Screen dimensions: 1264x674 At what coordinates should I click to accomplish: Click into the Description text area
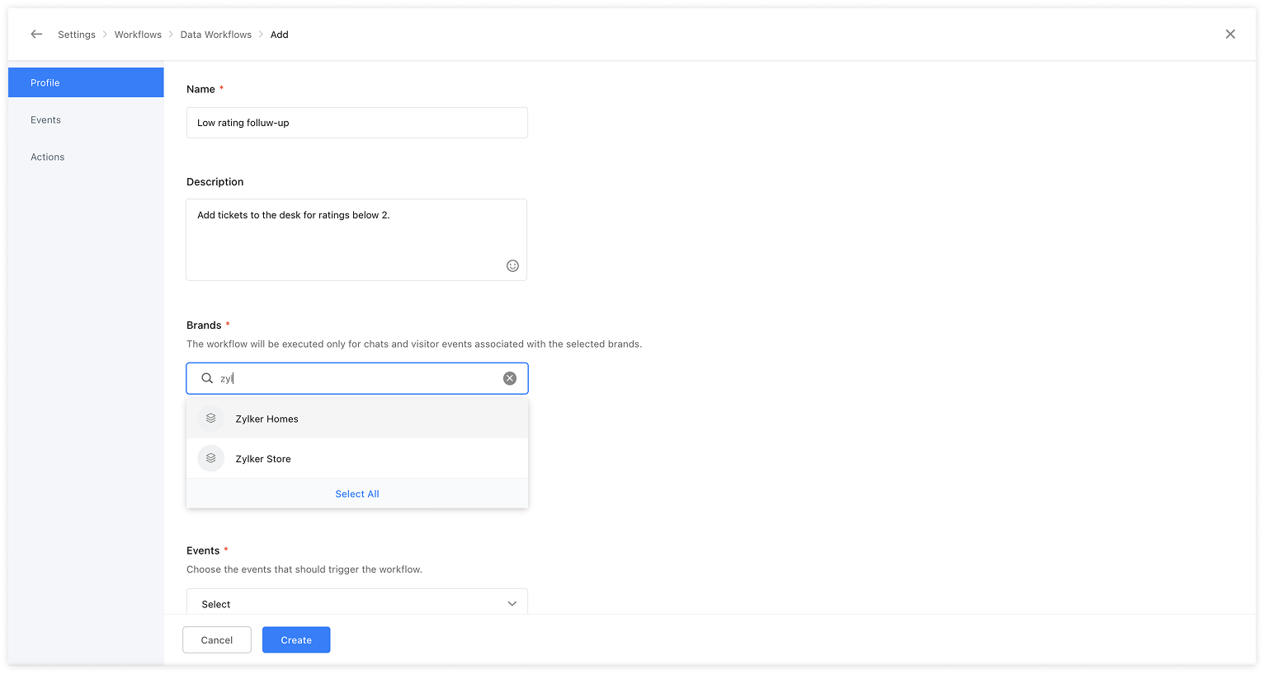[347, 239]
